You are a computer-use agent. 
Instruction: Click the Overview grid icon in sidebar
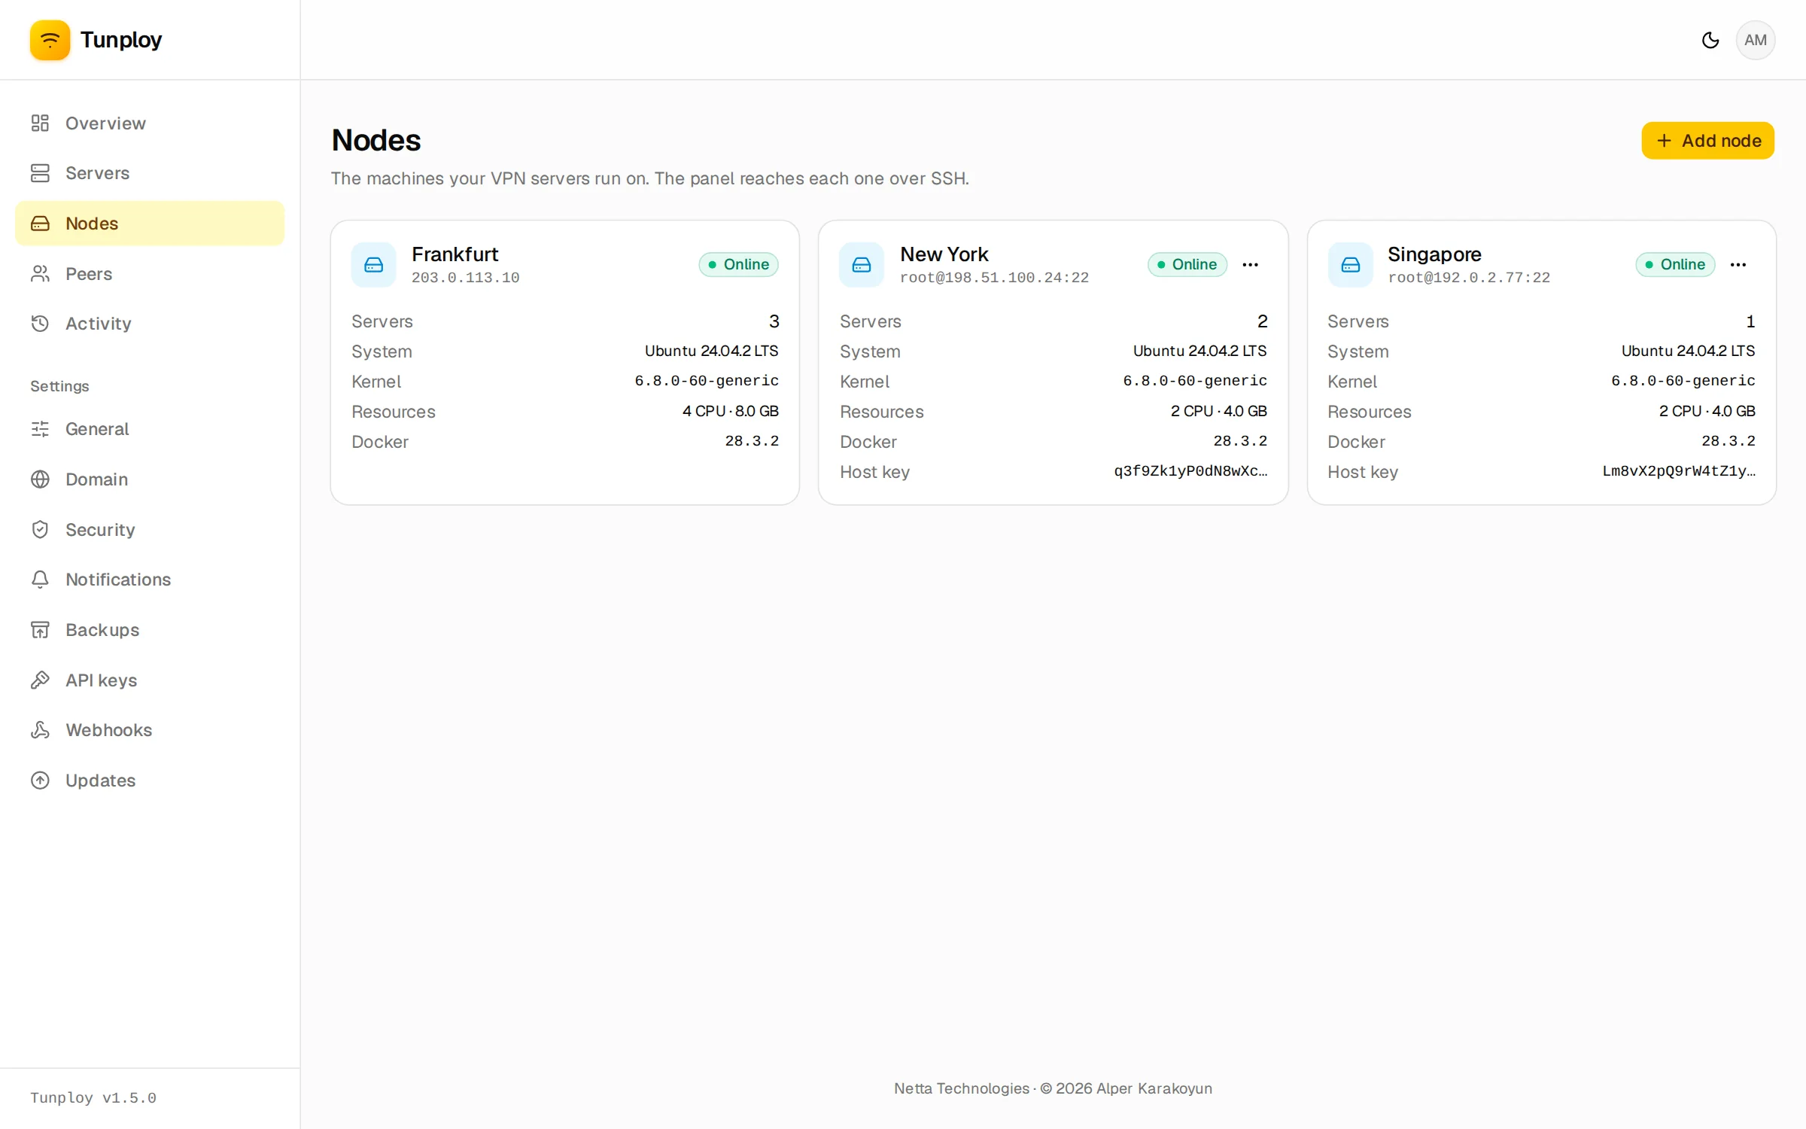click(x=40, y=123)
